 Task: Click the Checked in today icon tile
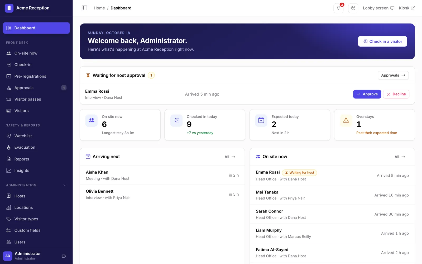coord(176,120)
